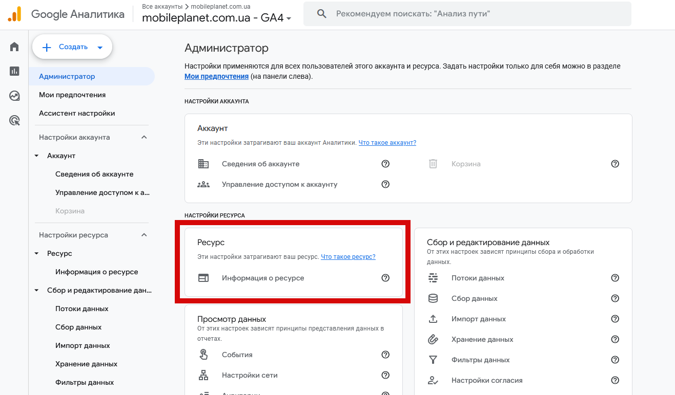Collapse the Аккаунт tree item in sidebar

[36, 156]
